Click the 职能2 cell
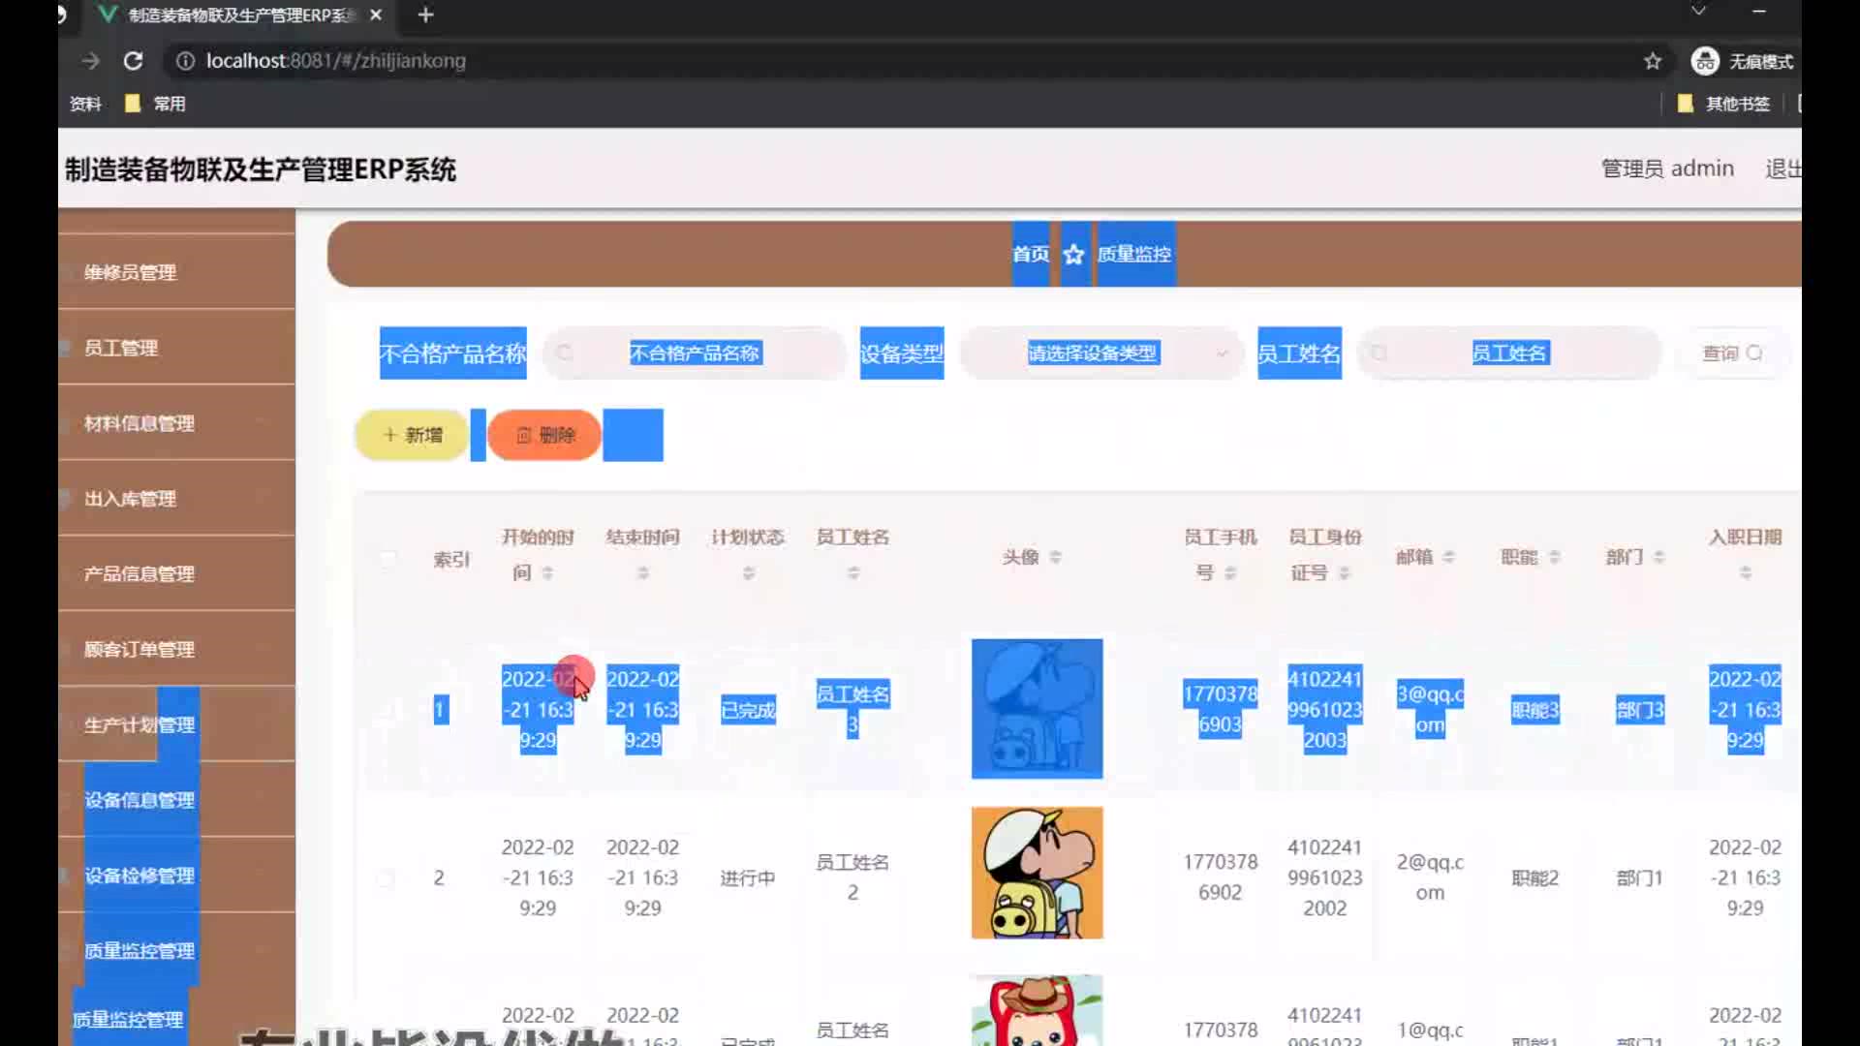This screenshot has height=1046, width=1860. pyautogui.click(x=1534, y=878)
